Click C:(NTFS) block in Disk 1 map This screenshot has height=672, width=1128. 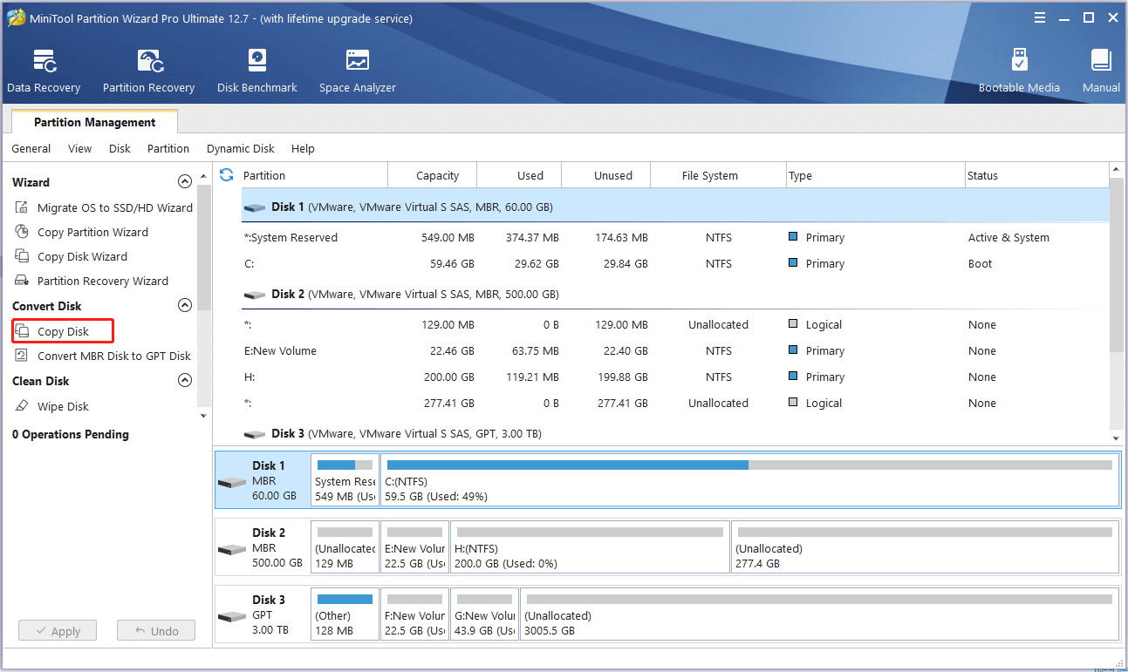click(x=749, y=479)
